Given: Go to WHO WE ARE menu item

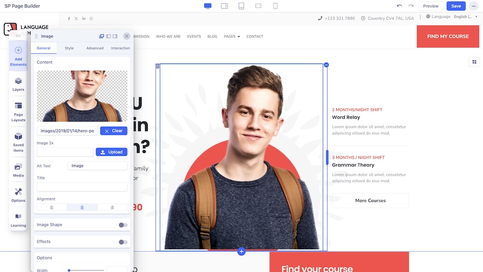Looking at the screenshot, I should tap(168, 36).
